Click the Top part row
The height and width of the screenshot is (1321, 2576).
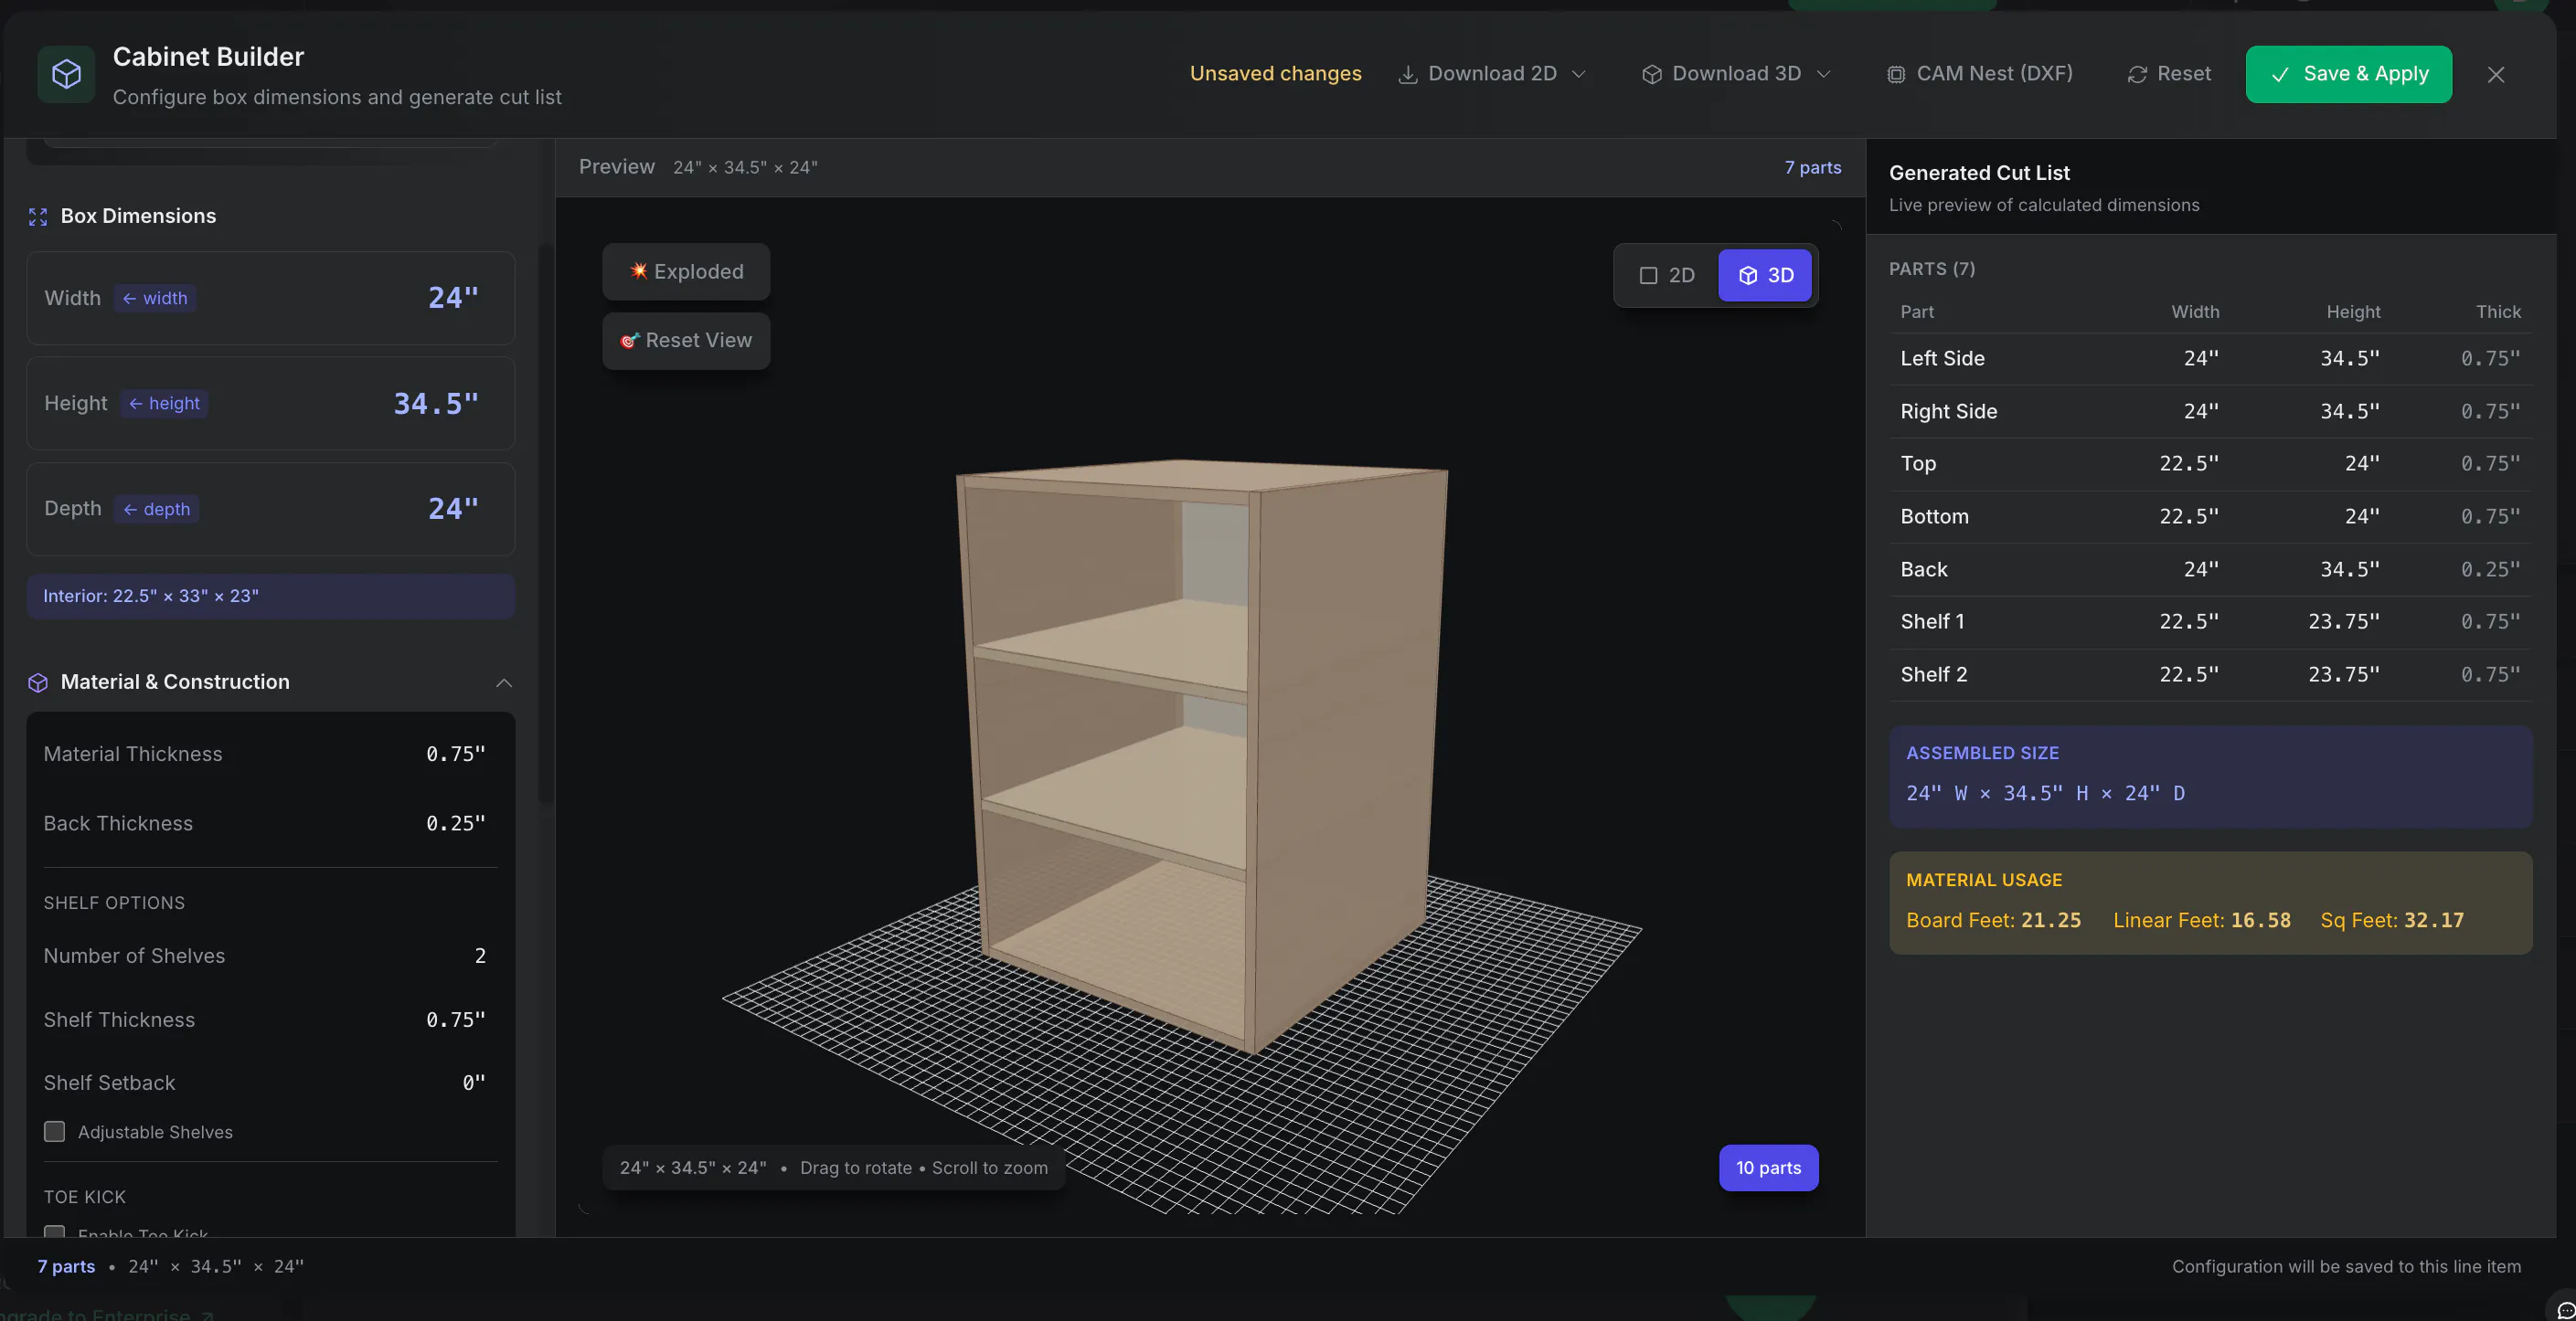click(x=2210, y=464)
